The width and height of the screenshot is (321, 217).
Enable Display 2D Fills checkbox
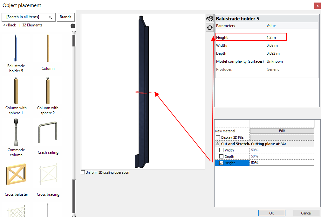tap(218, 137)
